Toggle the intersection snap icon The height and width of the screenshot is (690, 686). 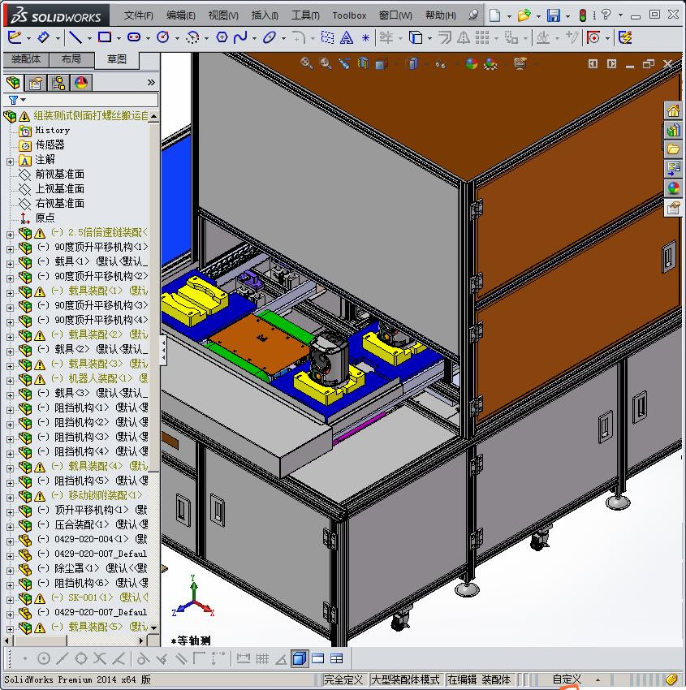coord(100,658)
